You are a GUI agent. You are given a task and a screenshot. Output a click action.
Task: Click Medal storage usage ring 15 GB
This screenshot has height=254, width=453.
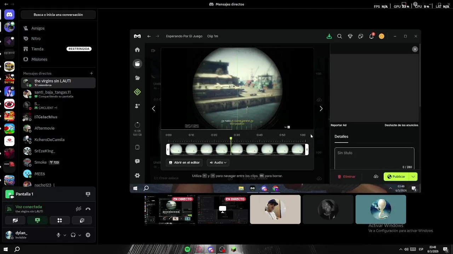pos(137,125)
